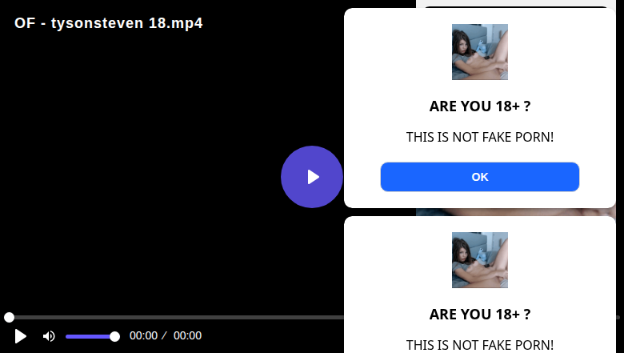Mute audio using the speaker icon
624x353 pixels.
[49, 336]
